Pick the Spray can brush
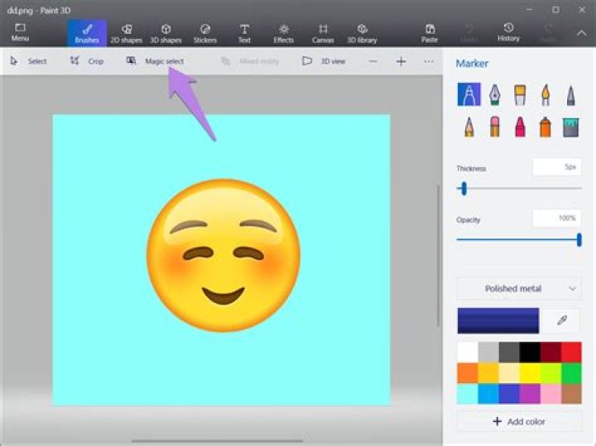 pyautogui.click(x=546, y=127)
